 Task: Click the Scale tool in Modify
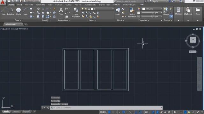(x=43, y=16)
